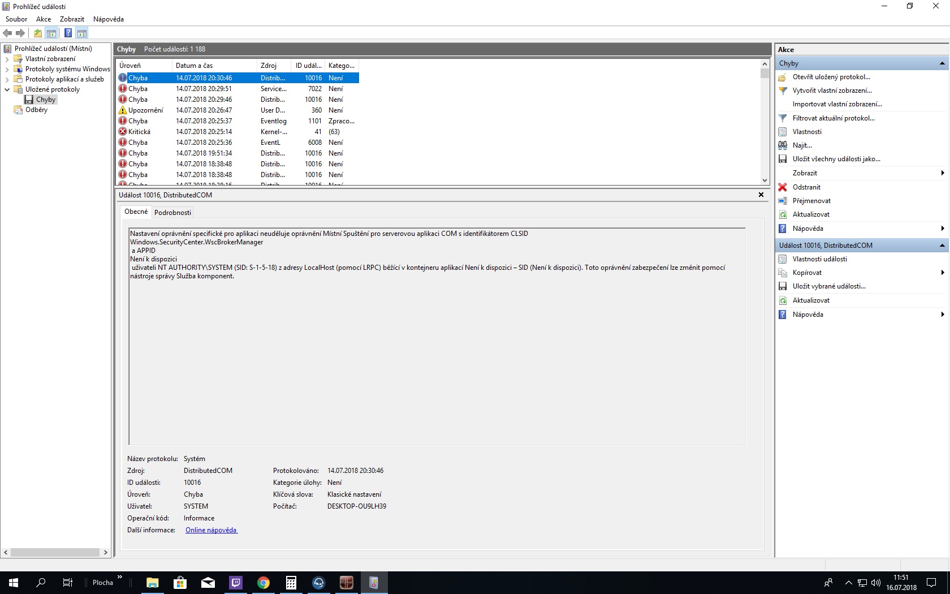Click the Filtrovat aktuální protokol funnel icon
950x594 pixels.
(x=783, y=118)
